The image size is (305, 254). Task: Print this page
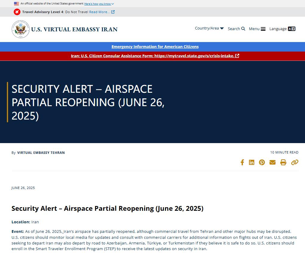pyautogui.click(x=283, y=162)
